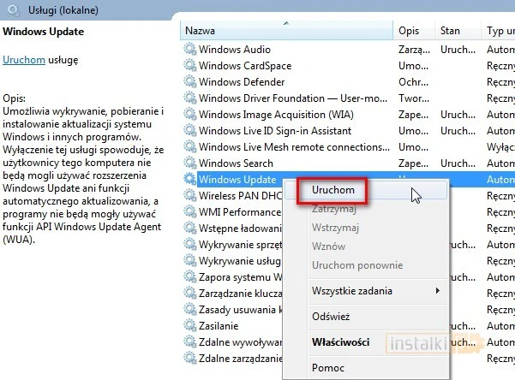Click the Ochr... description of Windows Defender
Screen dimensions: 515x380
[414, 82]
